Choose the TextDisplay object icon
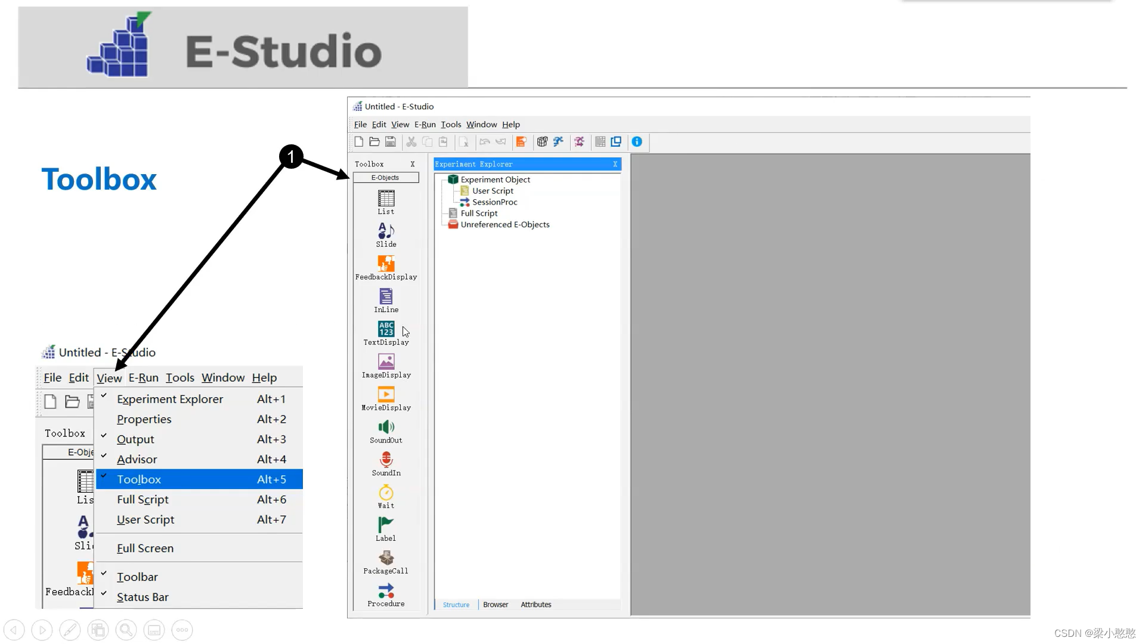The width and height of the screenshot is (1145, 644). [x=386, y=329]
